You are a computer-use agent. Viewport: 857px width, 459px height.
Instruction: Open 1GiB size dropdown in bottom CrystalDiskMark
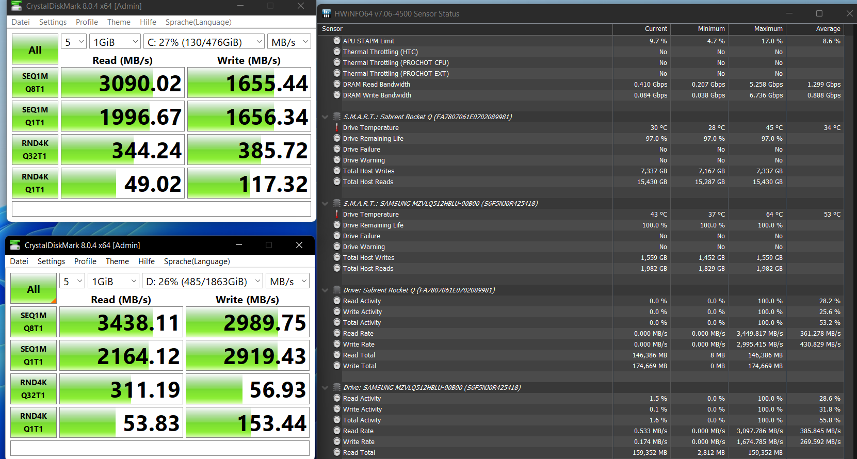[x=114, y=281]
